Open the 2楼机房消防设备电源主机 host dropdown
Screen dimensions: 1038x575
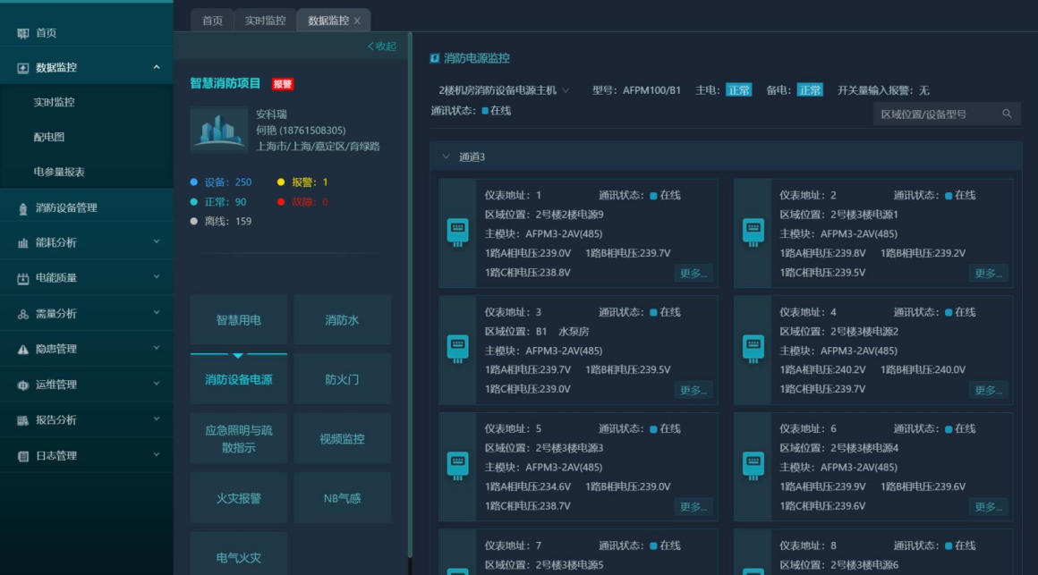click(x=503, y=90)
